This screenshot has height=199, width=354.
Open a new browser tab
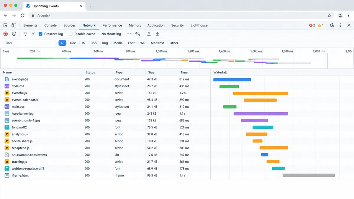point(91,6)
